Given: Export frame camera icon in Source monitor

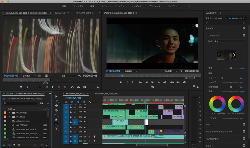Looking at the screenshot, I should (85, 87).
